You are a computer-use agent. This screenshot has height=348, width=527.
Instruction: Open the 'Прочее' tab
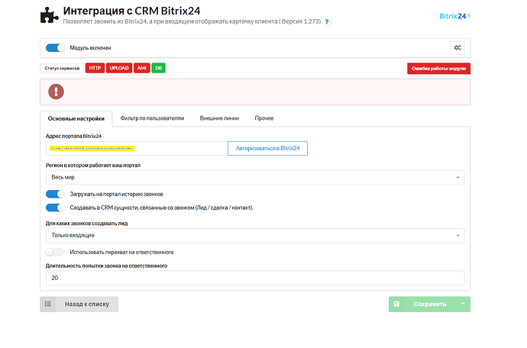264,118
